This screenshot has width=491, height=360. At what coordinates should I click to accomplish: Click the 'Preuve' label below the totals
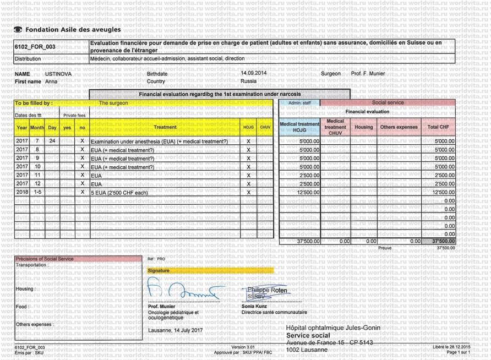pos(385,248)
